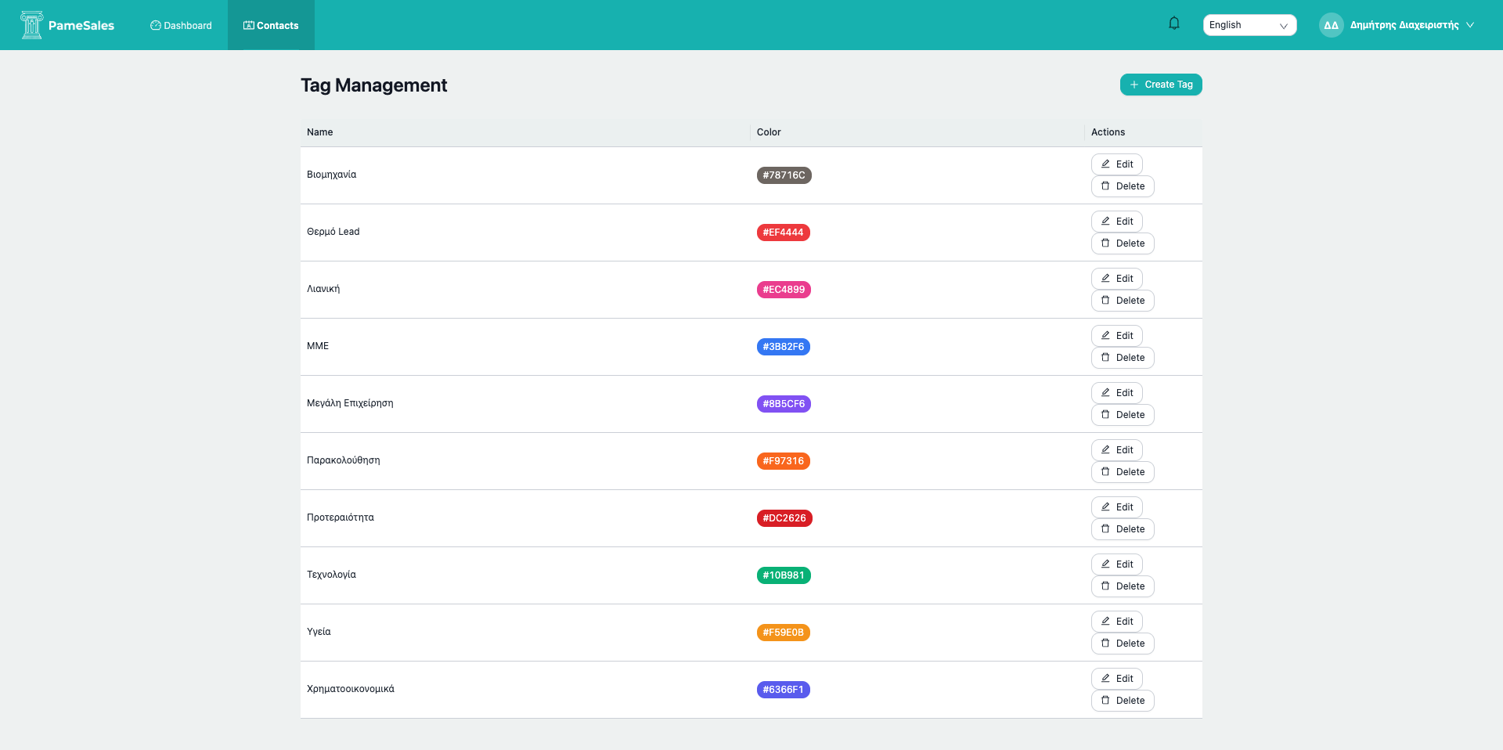Click trash icon for Θερμό Lead tag
This screenshot has width=1503, height=750.
click(x=1105, y=243)
